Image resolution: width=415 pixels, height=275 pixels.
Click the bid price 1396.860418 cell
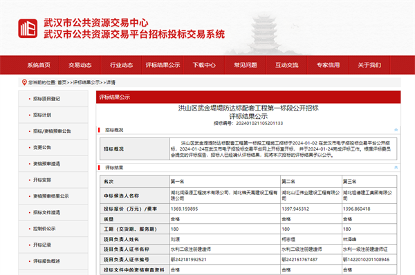click(369, 209)
